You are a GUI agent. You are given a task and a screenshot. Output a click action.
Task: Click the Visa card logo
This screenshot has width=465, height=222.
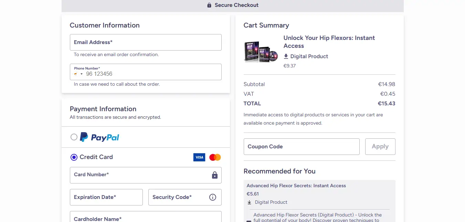(199, 157)
